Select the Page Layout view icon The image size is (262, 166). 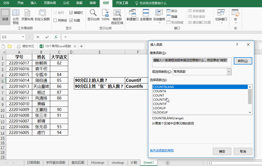27,13
